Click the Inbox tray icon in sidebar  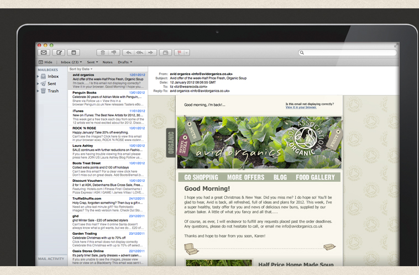click(x=43, y=77)
